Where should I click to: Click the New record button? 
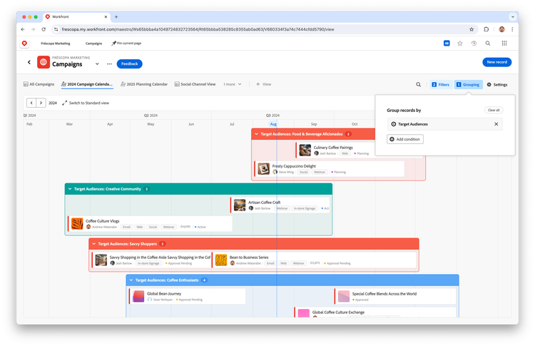click(x=496, y=63)
